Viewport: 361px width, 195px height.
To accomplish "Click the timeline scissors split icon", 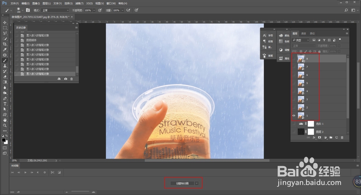I will pos(52,172).
